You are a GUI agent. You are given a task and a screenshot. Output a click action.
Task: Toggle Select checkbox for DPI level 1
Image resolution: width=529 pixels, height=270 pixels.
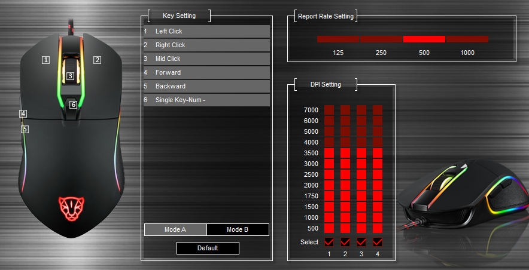(x=329, y=242)
